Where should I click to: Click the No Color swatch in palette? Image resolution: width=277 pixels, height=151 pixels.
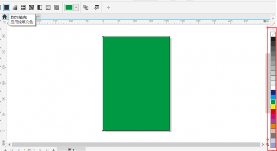click(273, 34)
